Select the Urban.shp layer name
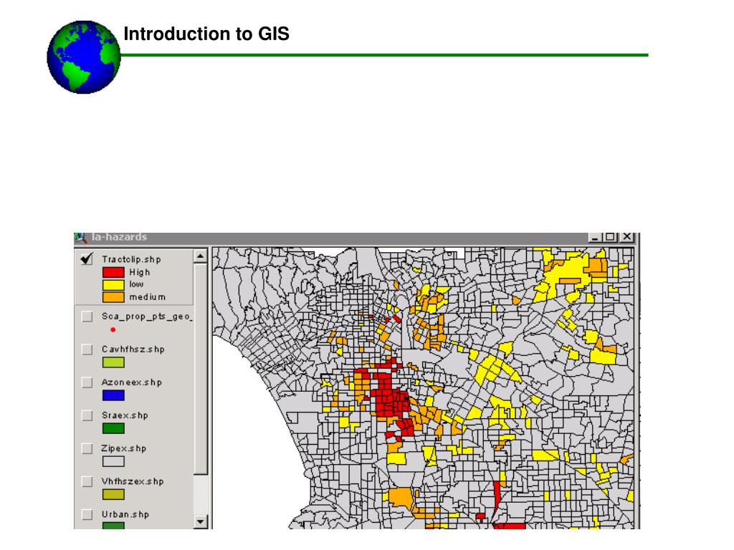The height and width of the screenshot is (550, 734). coord(125,514)
